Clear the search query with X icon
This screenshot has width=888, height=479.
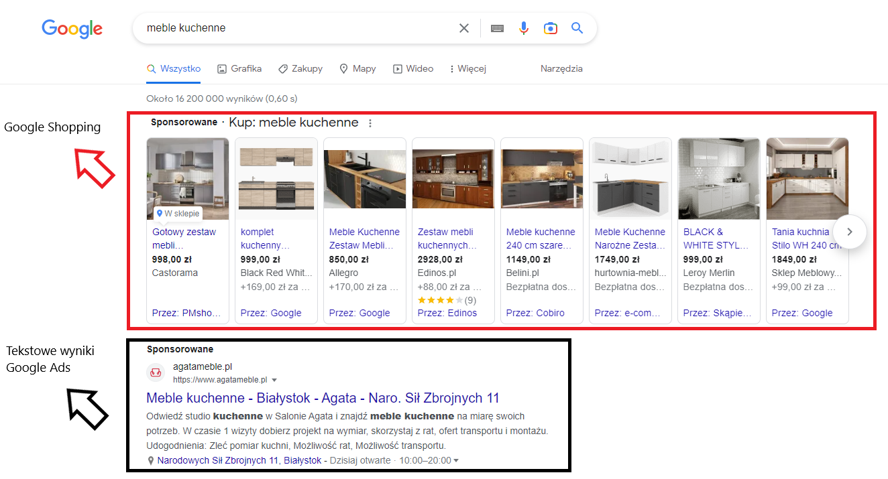click(464, 28)
